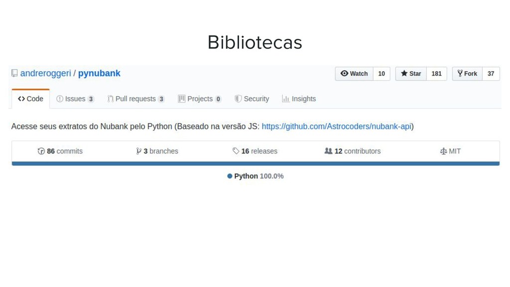Go to the Security tab
The height and width of the screenshot is (287, 510).
252,99
